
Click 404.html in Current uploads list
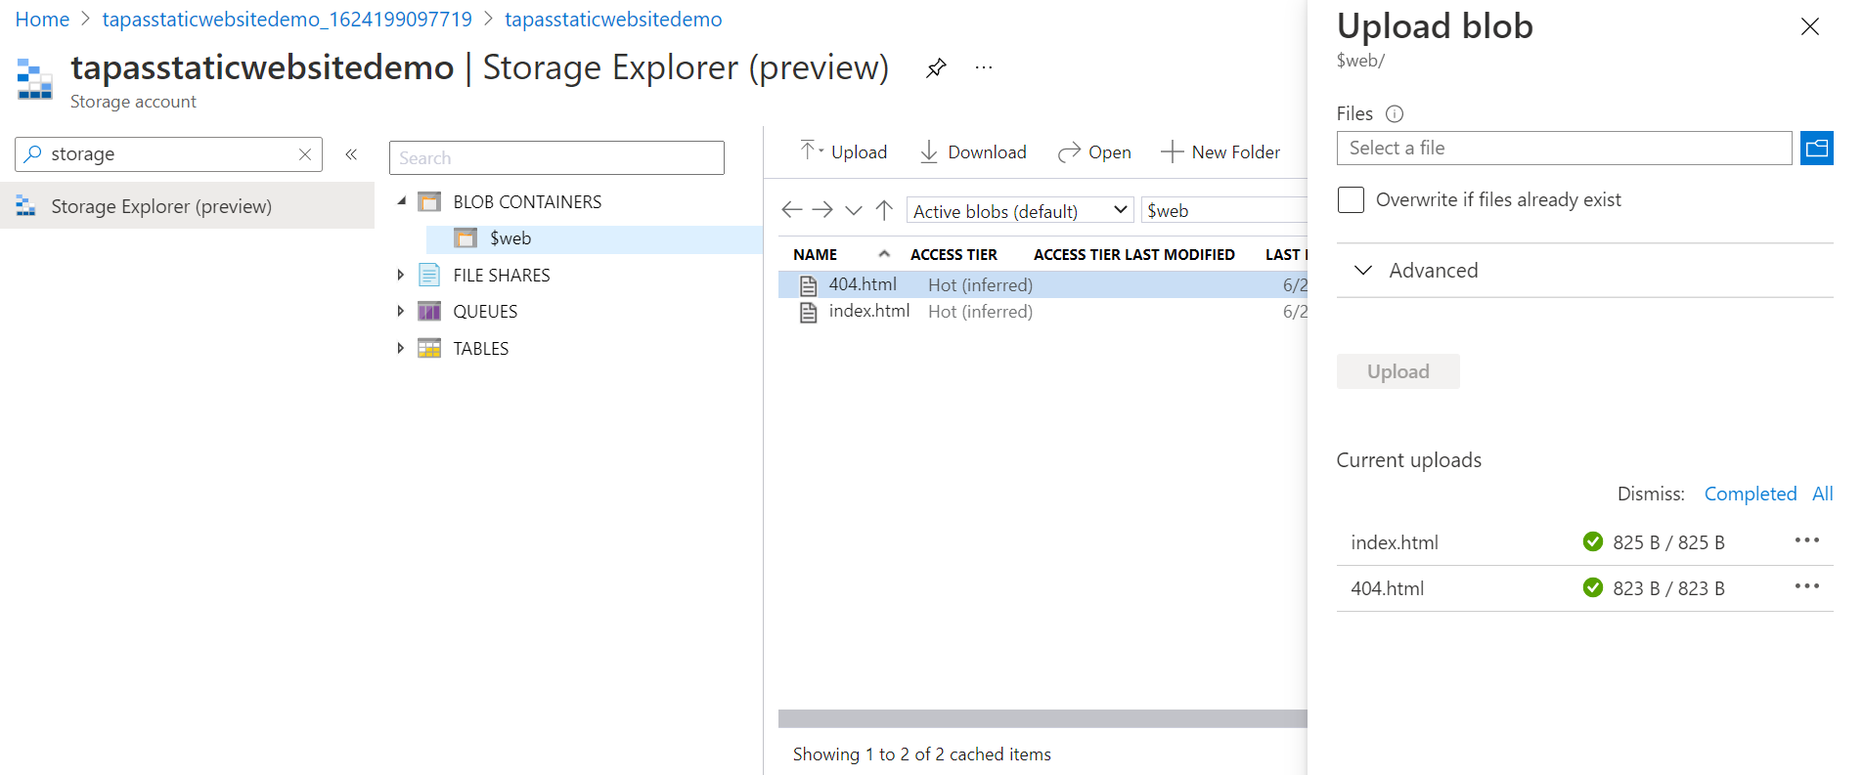(1387, 588)
